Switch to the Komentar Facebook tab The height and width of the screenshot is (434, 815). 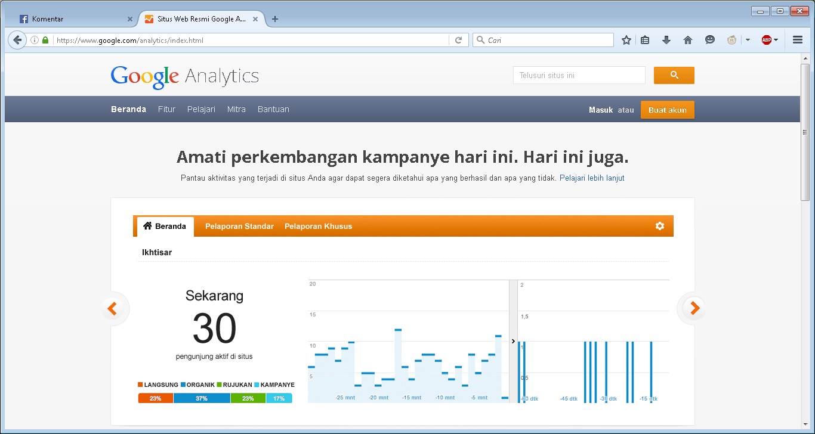click(x=76, y=19)
